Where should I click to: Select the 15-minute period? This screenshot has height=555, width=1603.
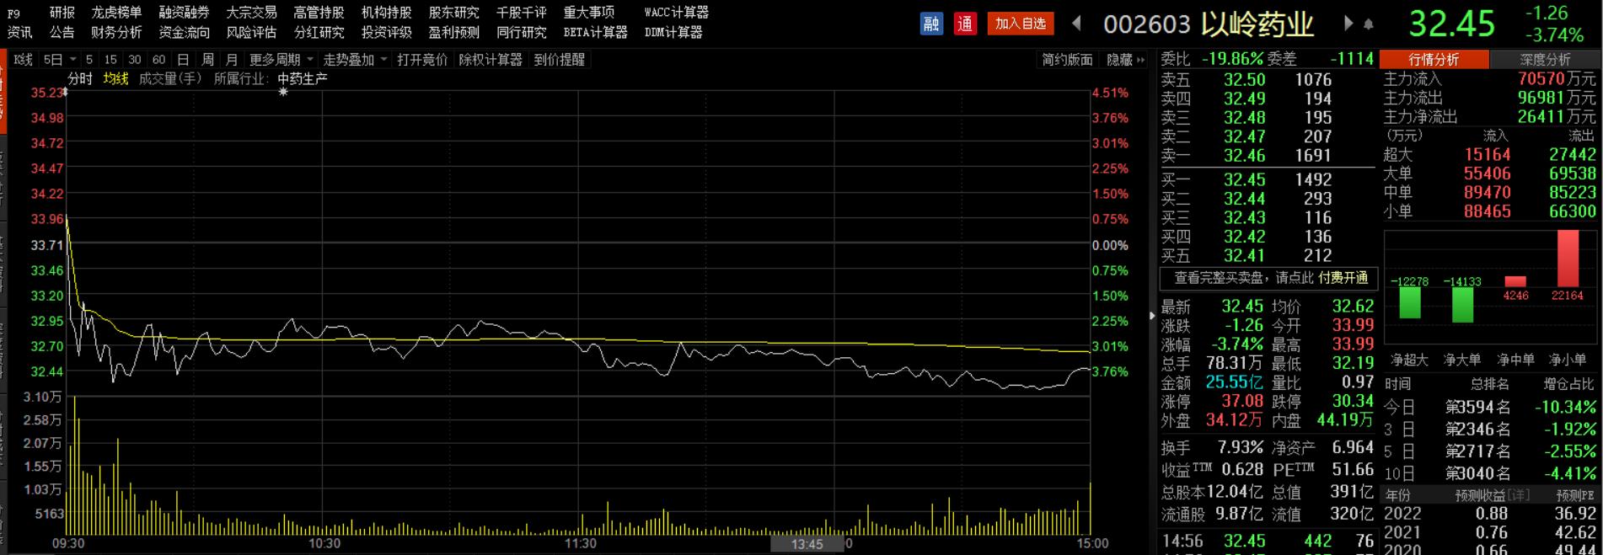(x=110, y=60)
